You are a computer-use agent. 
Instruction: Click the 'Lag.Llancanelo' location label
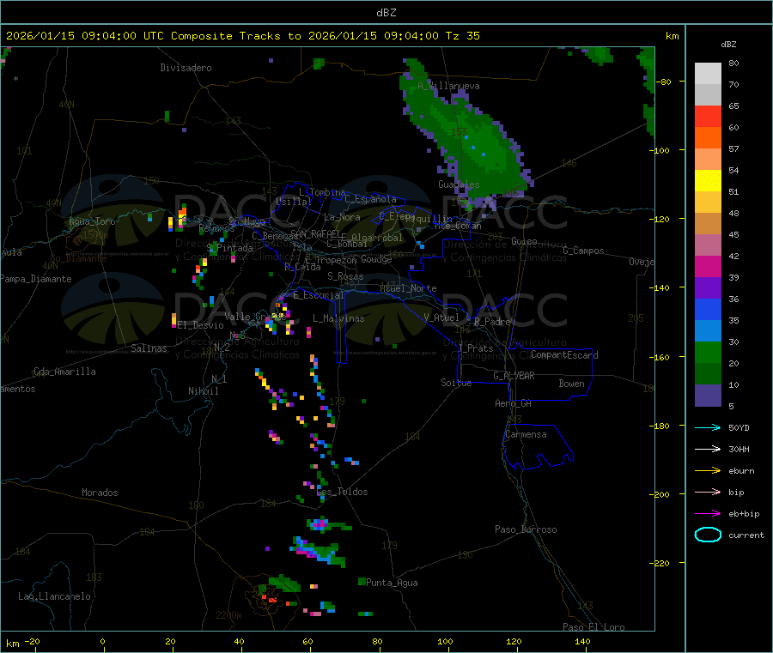55,596
